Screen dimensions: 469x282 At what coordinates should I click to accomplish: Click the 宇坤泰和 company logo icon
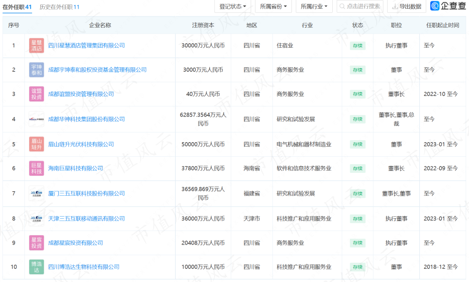point(36,70)
